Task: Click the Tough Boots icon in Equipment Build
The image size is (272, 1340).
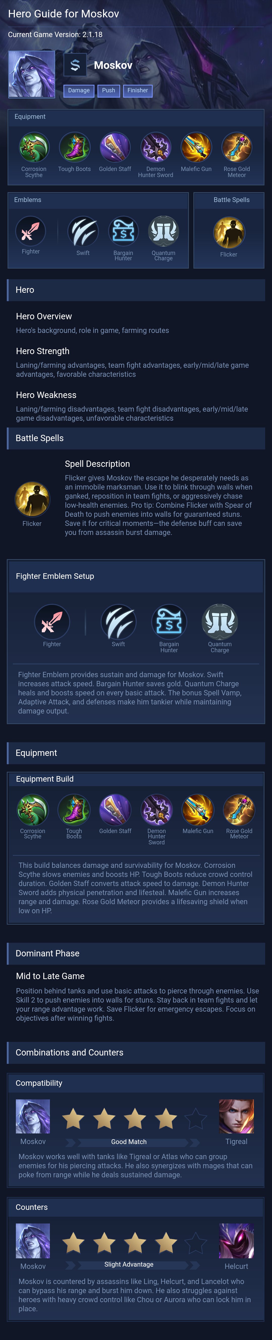Action: click(74, 810)
